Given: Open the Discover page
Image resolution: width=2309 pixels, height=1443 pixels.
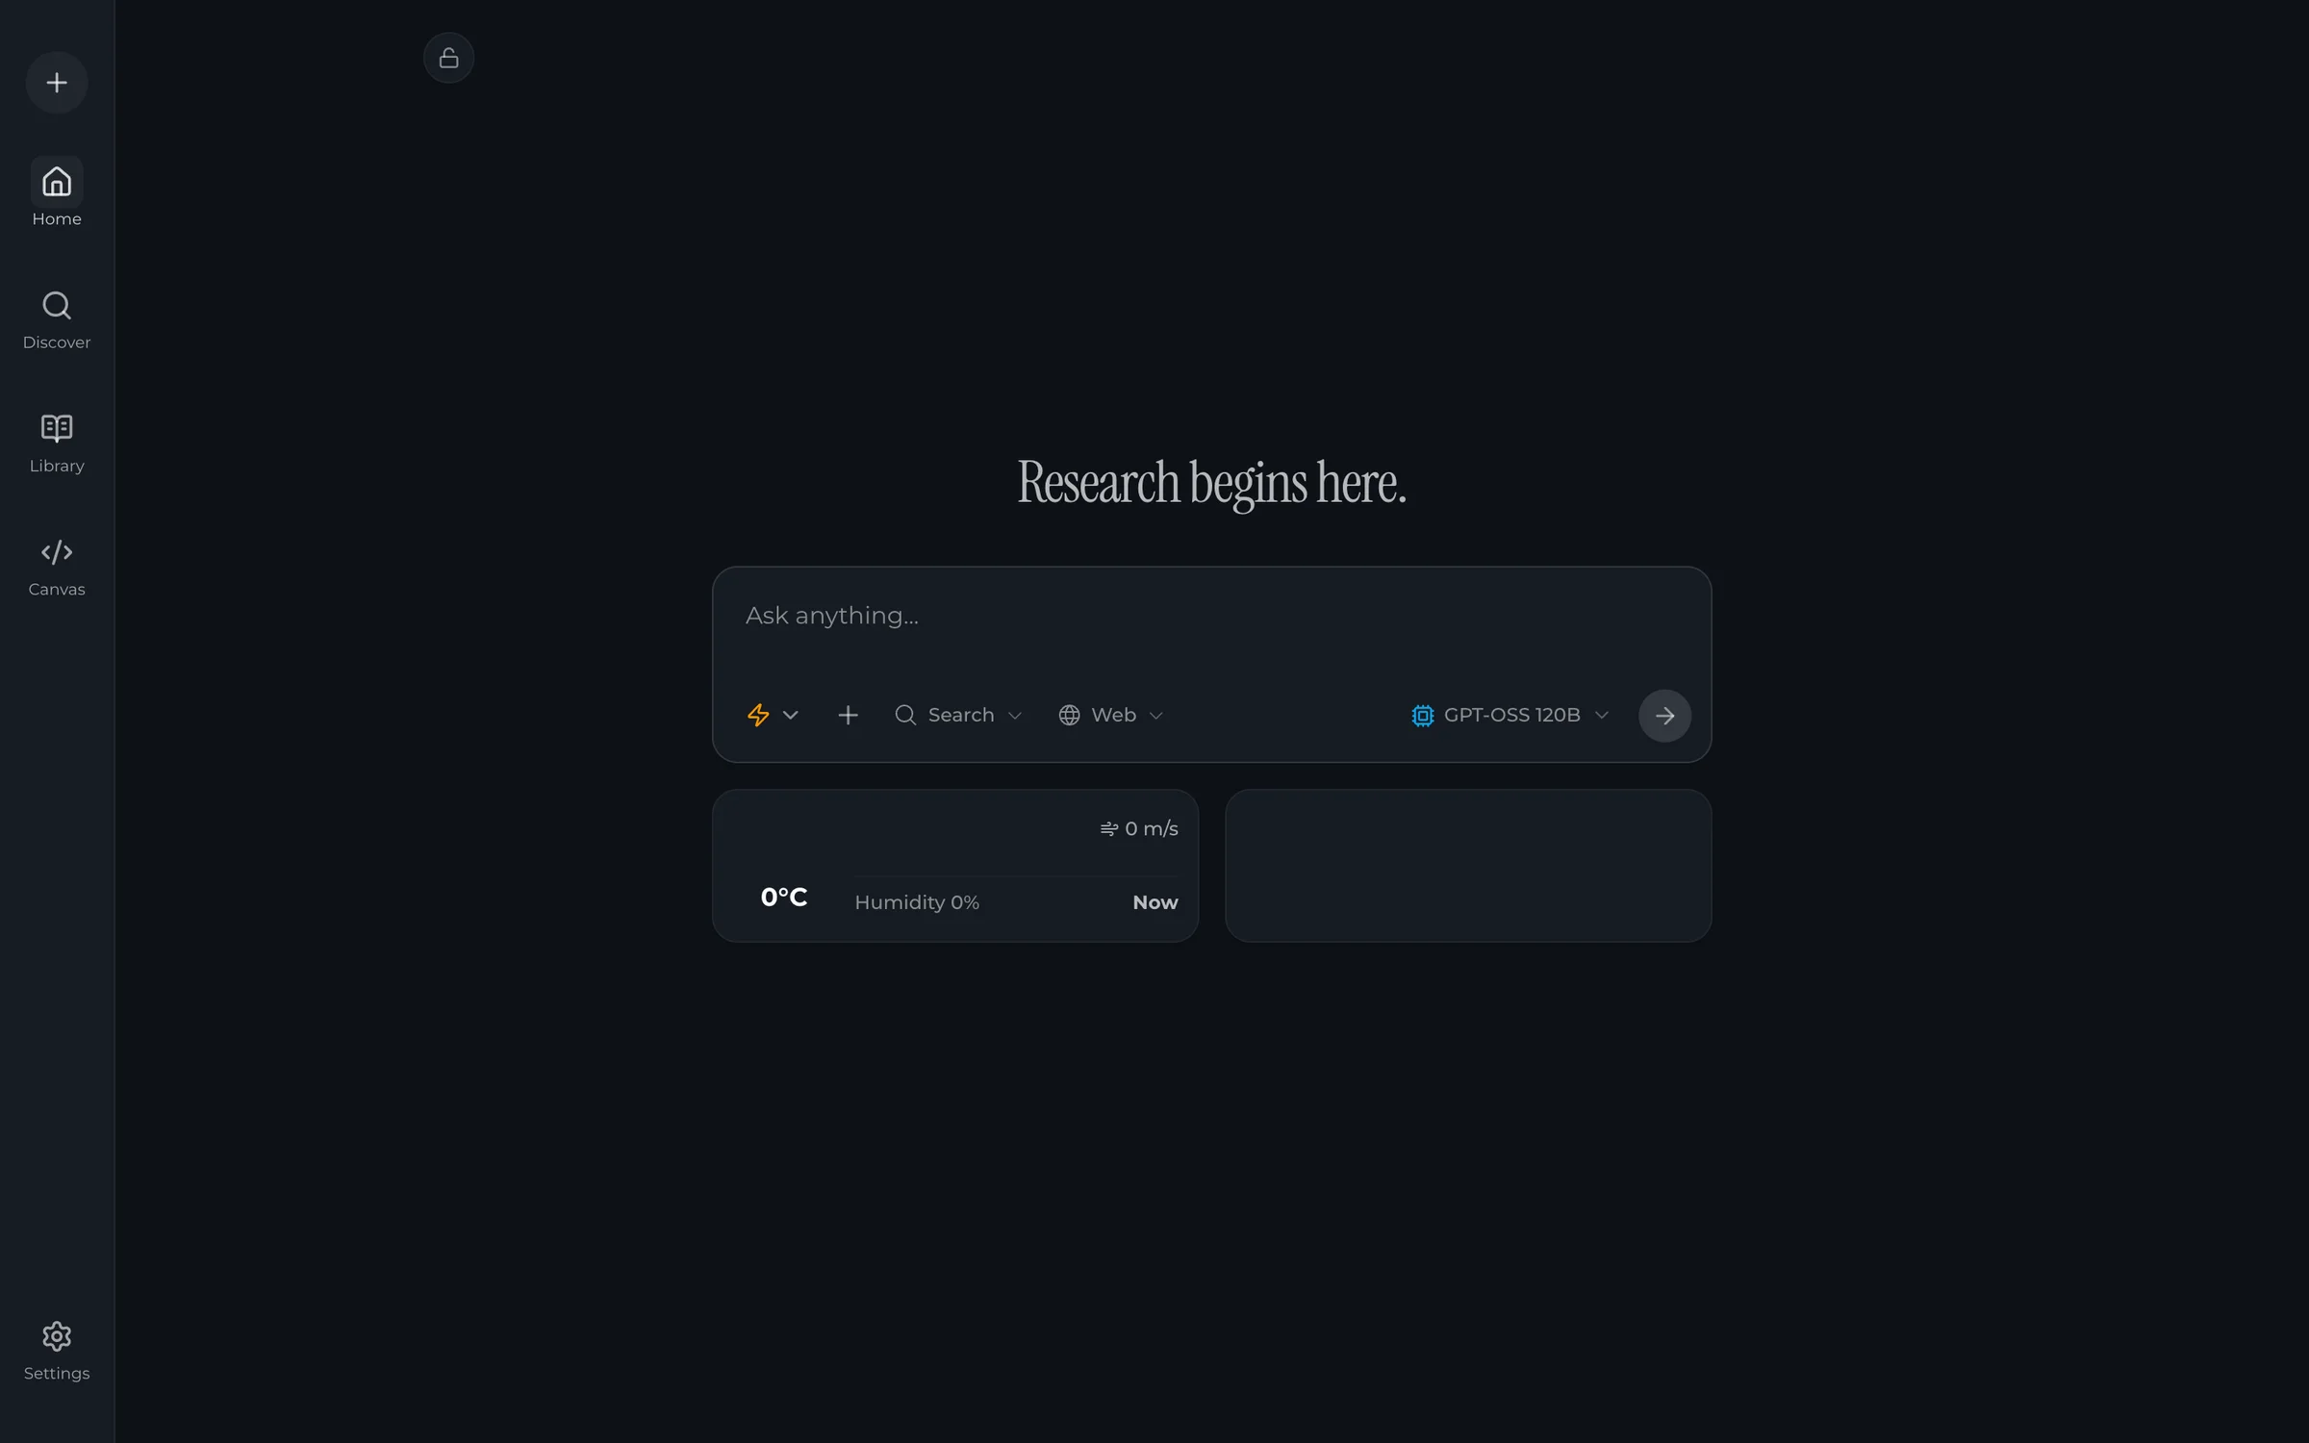Looking at the screenshot, I should click(57, 321).
